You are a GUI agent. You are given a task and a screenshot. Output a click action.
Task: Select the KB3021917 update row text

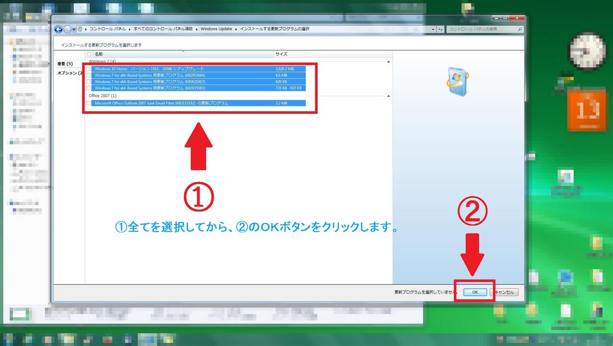pyautogui.click(x=150, y=81)
